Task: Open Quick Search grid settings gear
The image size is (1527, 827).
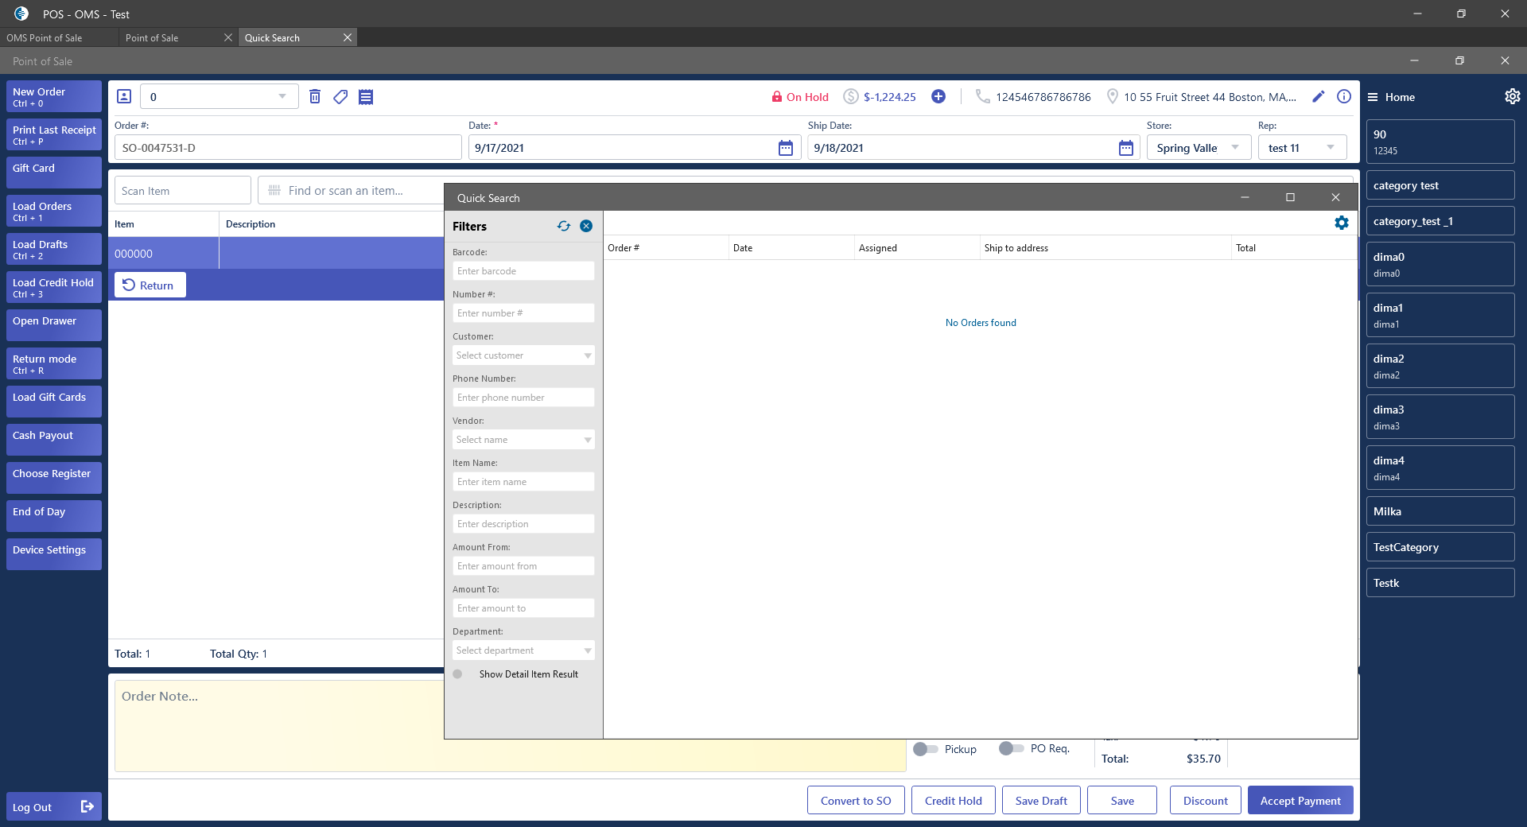Action: pyautogui.click(x=1341, y=223)
